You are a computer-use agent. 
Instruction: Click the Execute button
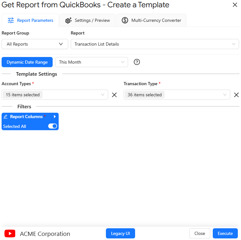pyautogui.click(x=225, y=233)
